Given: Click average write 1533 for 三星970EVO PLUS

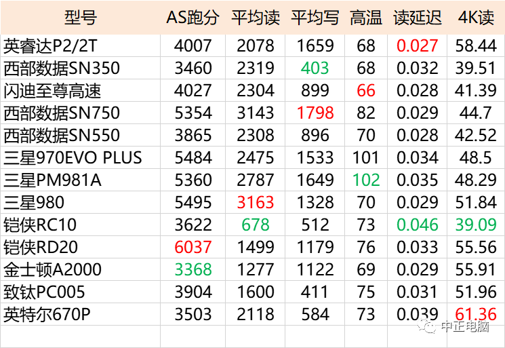Looking at the screenshot, I should [315, 157].
